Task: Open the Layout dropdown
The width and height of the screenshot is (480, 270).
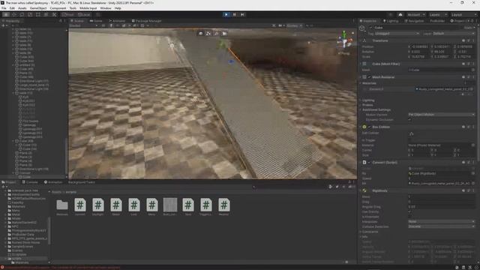Action: tap(463, 14)
